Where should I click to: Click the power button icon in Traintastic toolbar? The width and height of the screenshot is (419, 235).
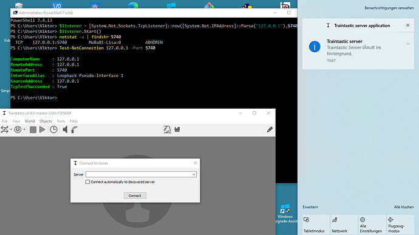pyautogui.click(x=18, y=130)
